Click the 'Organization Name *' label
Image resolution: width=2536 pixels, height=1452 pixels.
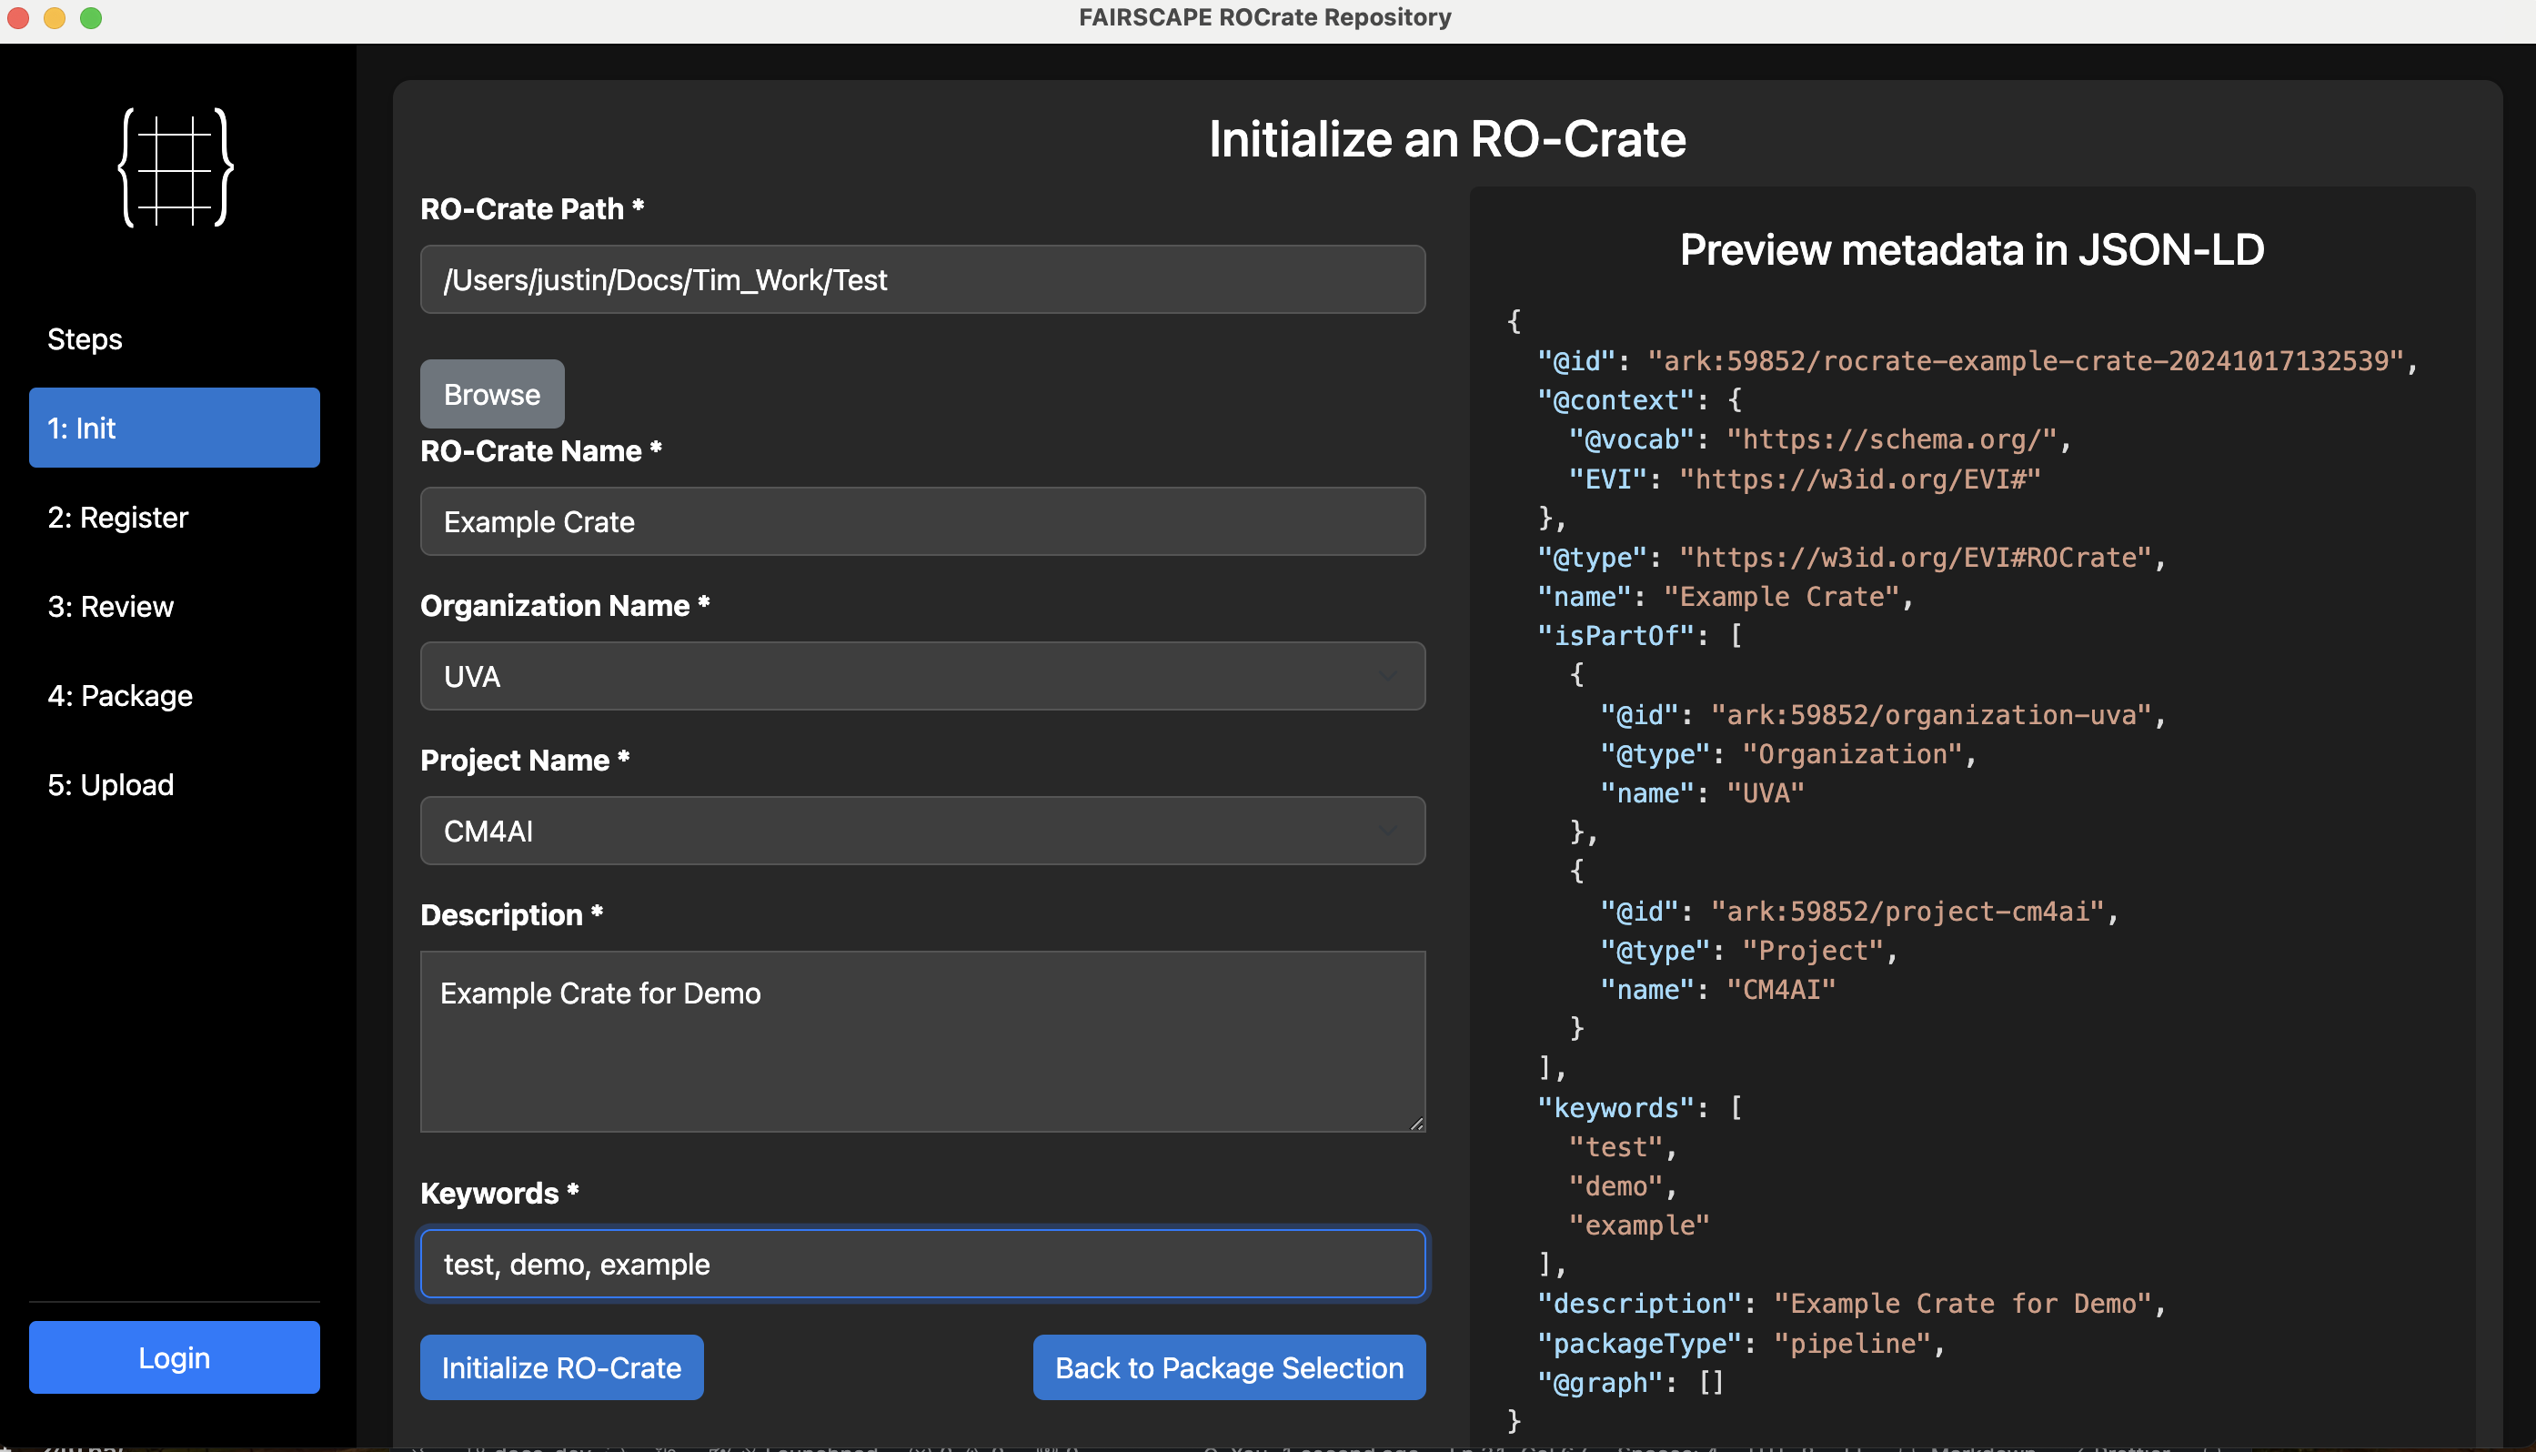(565, 605)
